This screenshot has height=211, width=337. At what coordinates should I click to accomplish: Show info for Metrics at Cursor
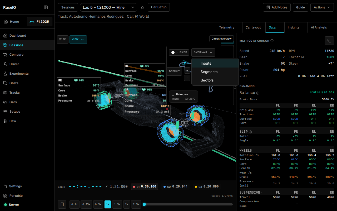272,41
